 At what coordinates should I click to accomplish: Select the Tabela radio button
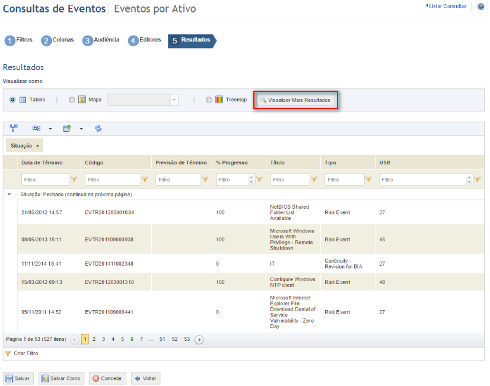coord(12,100)
